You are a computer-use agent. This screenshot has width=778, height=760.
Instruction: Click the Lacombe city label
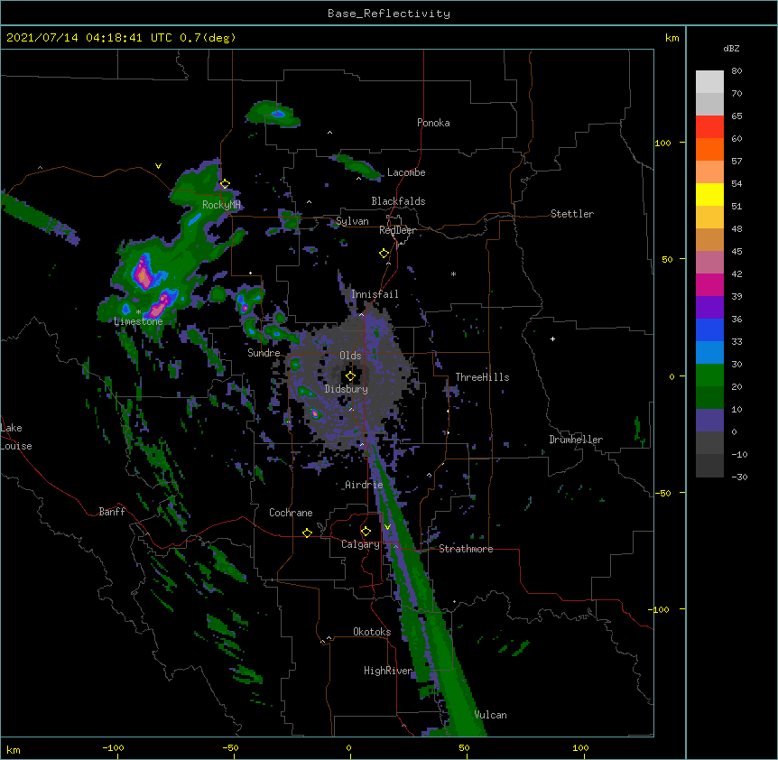[406, 172]
